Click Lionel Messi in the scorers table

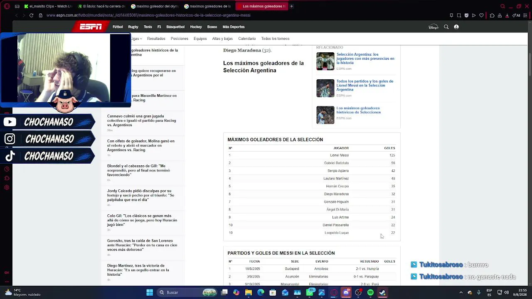339,155
